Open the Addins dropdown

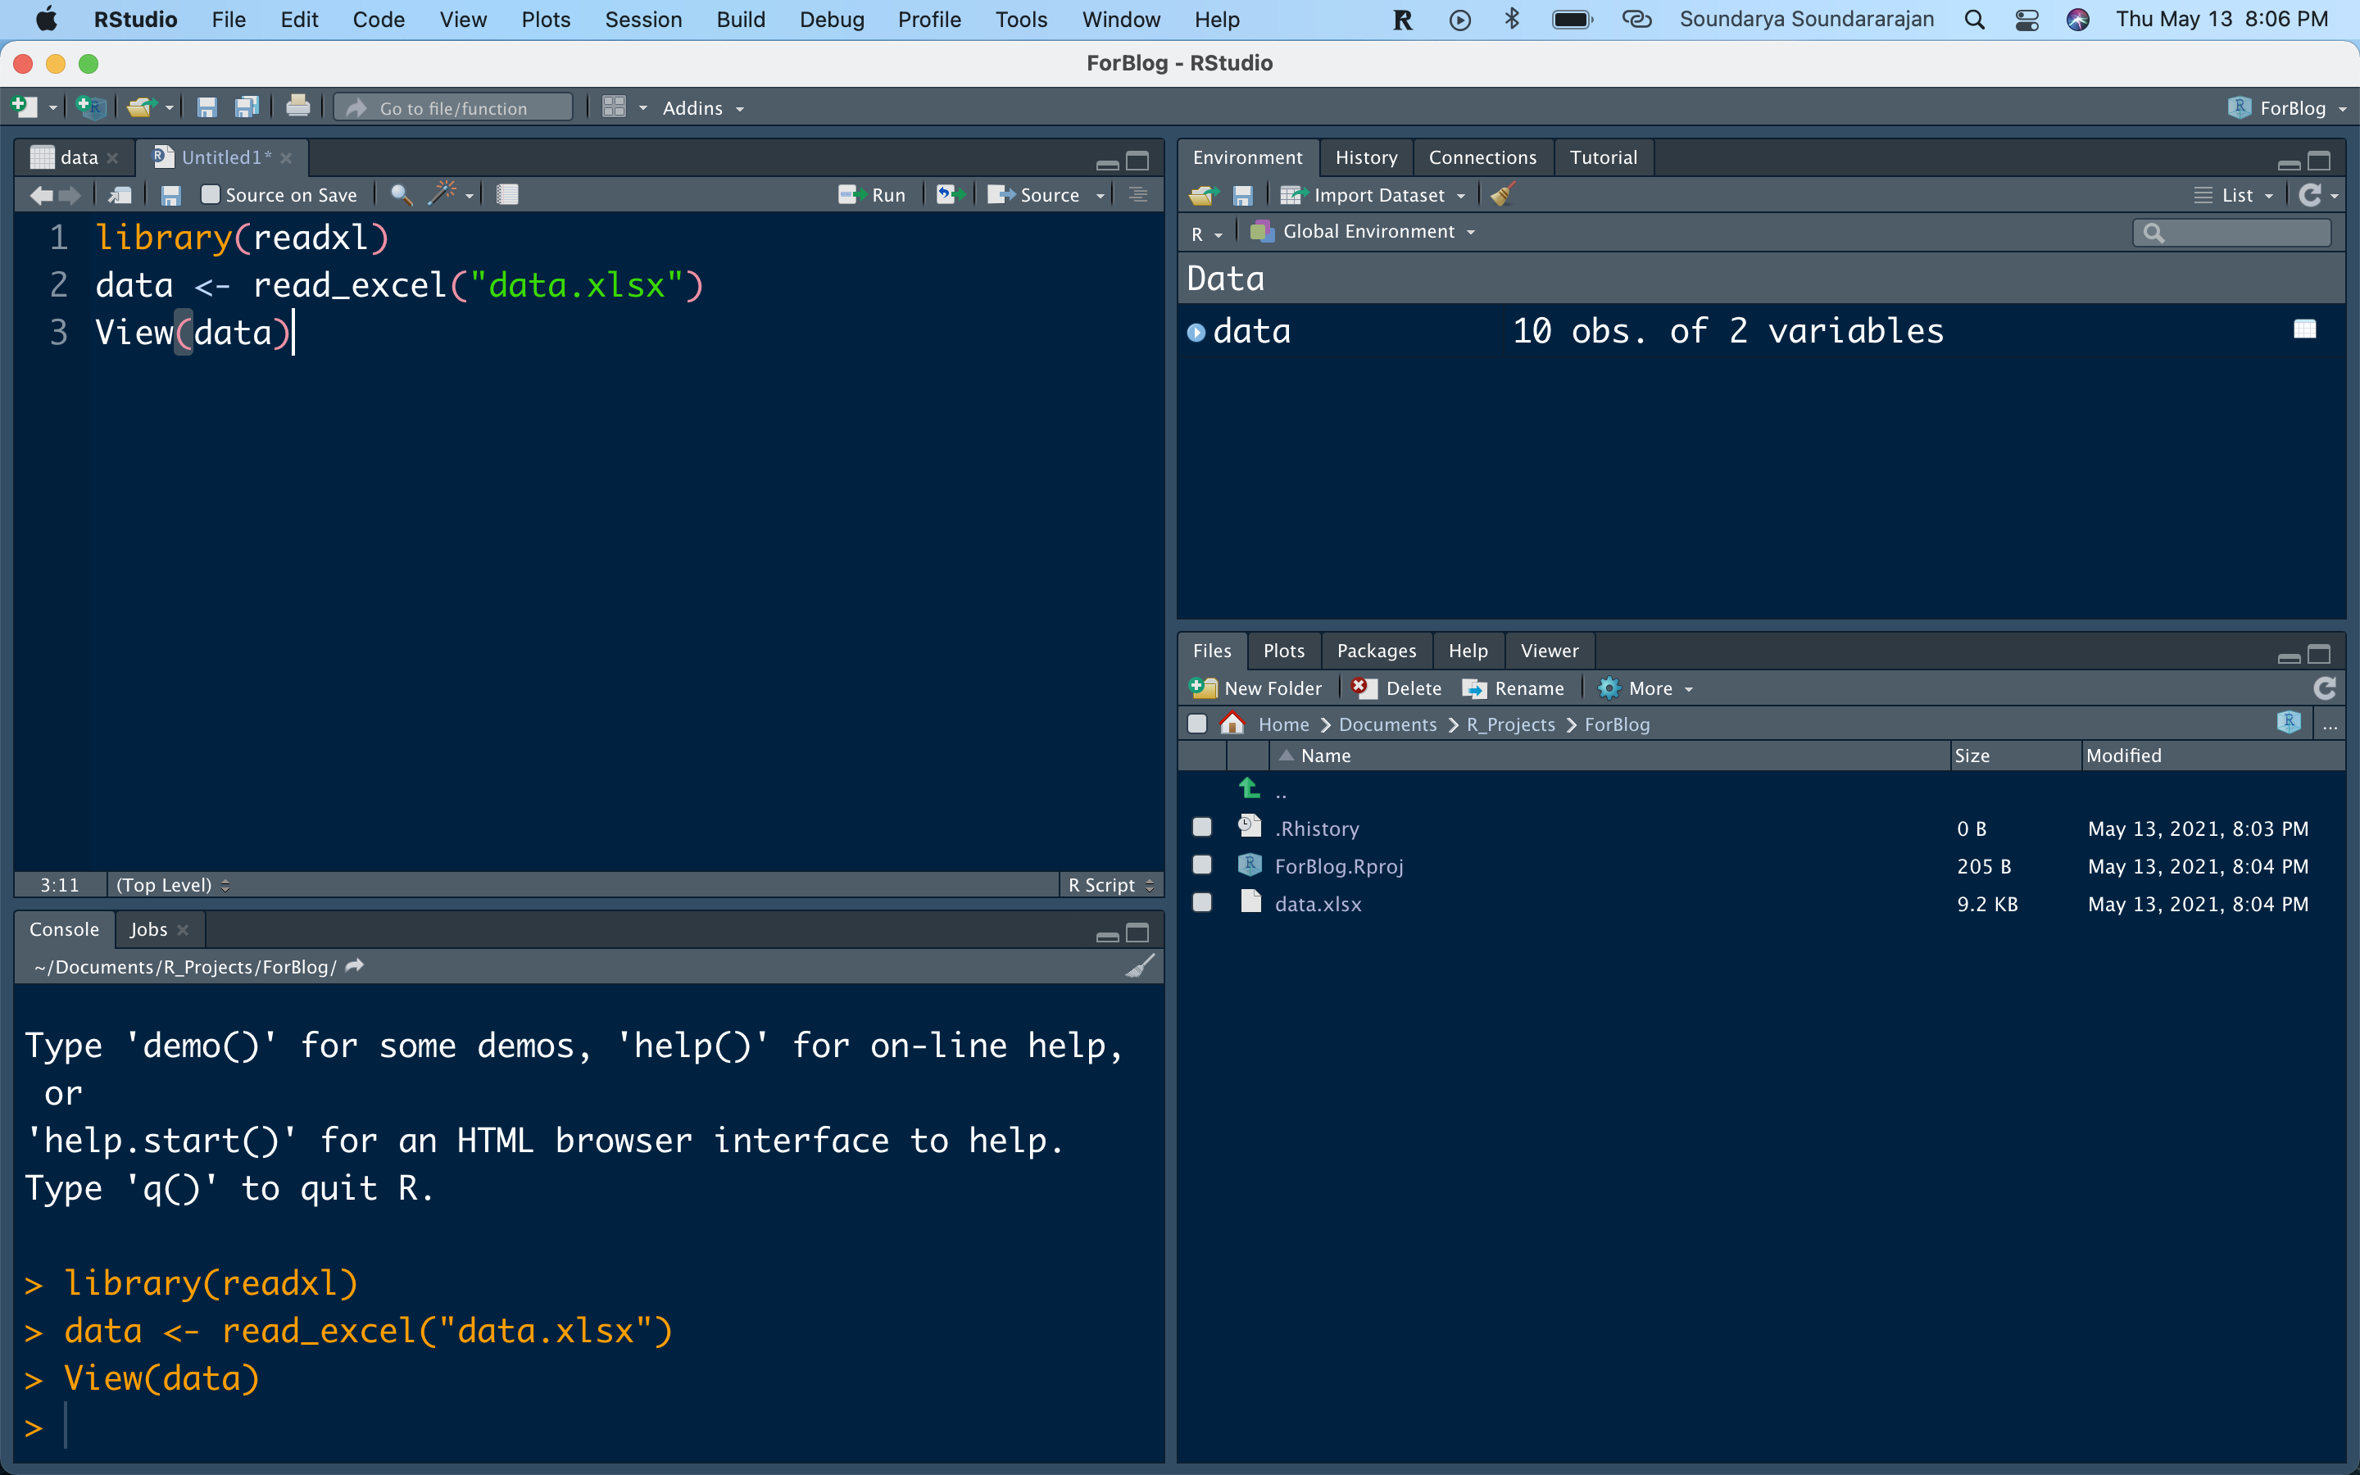[703, 107]
